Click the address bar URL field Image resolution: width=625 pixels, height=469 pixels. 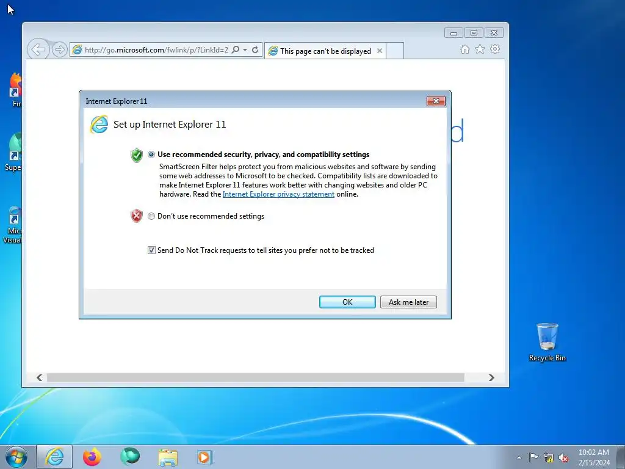point(156,50)
